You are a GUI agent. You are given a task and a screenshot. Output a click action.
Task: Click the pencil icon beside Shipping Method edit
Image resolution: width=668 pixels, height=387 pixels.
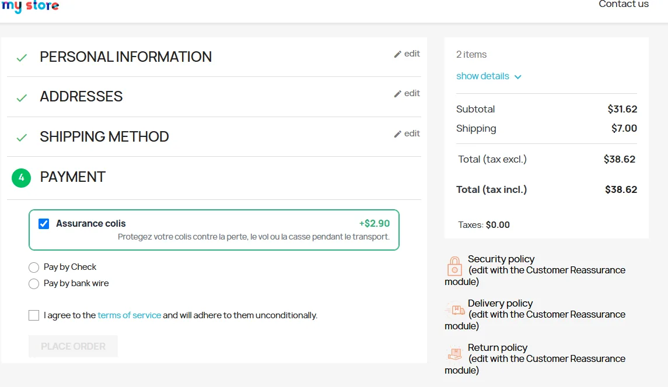(397, 134)
